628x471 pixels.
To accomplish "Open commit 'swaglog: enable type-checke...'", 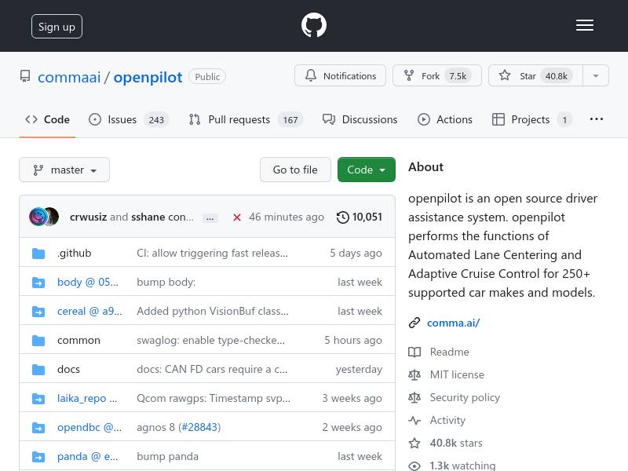I will click(x=210, y=340).
